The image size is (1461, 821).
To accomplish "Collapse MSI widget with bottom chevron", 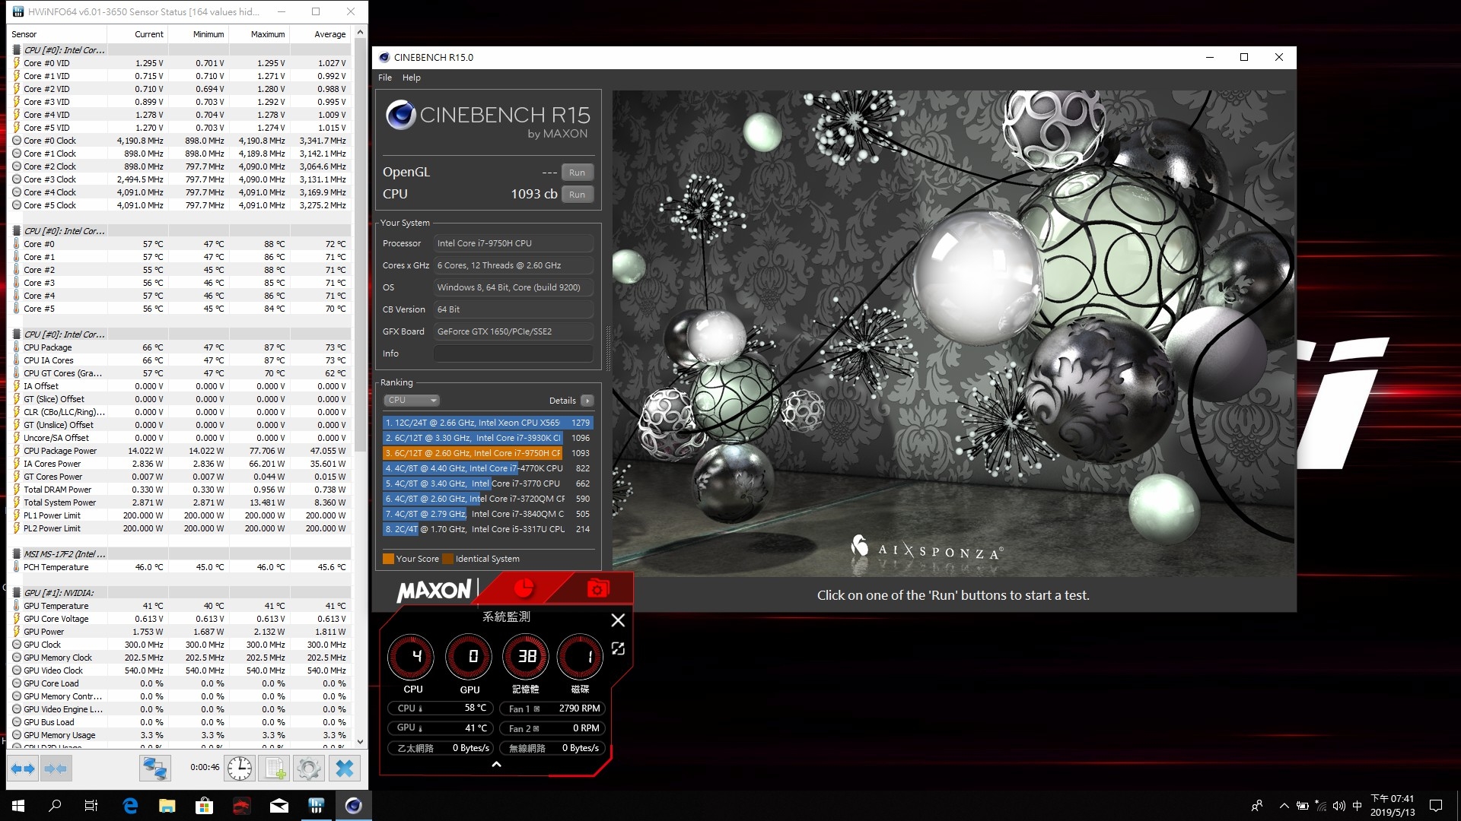I will point(496,765).
